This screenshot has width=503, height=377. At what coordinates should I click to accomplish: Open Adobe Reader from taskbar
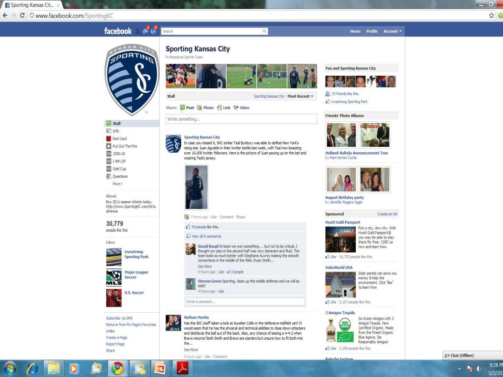click(183, 369)
